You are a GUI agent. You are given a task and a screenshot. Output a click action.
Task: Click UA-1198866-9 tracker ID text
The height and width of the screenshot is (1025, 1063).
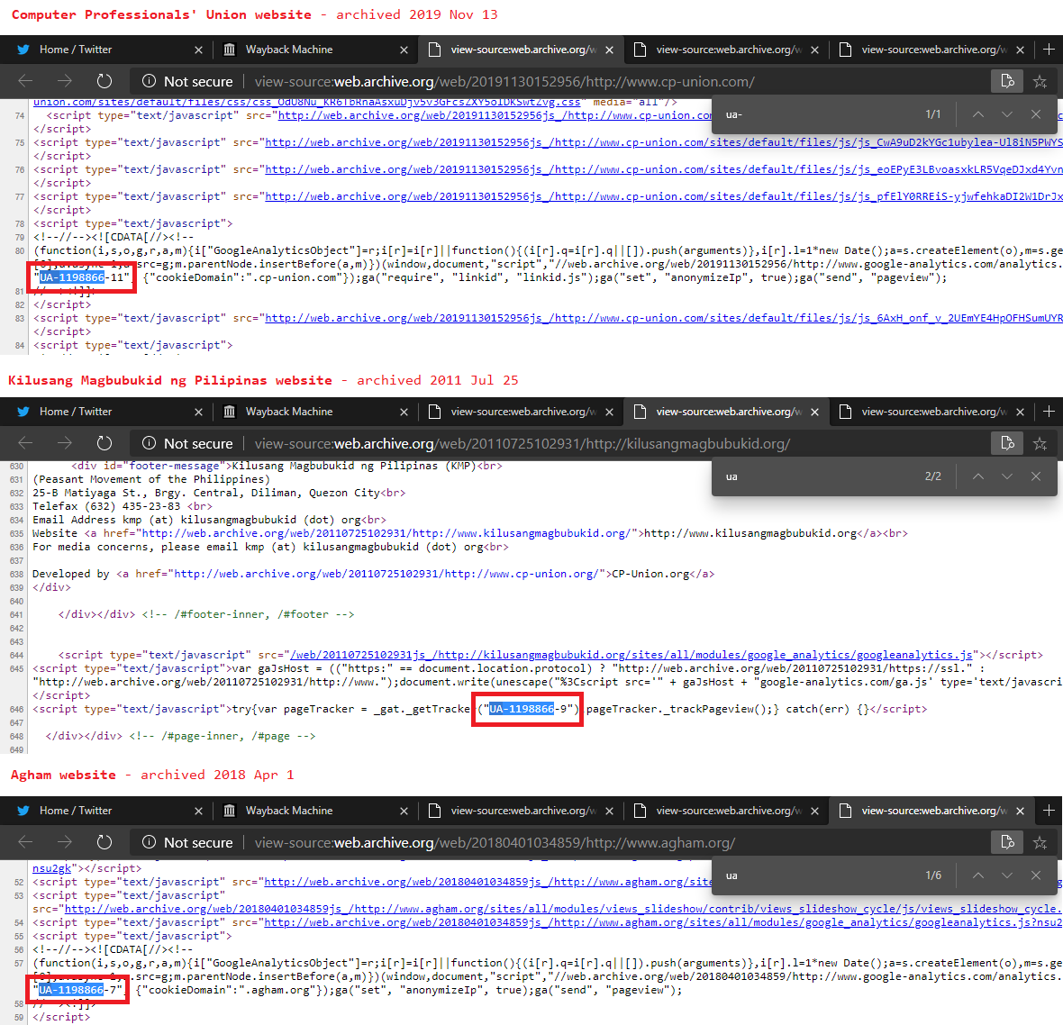[x=528, y=709]
